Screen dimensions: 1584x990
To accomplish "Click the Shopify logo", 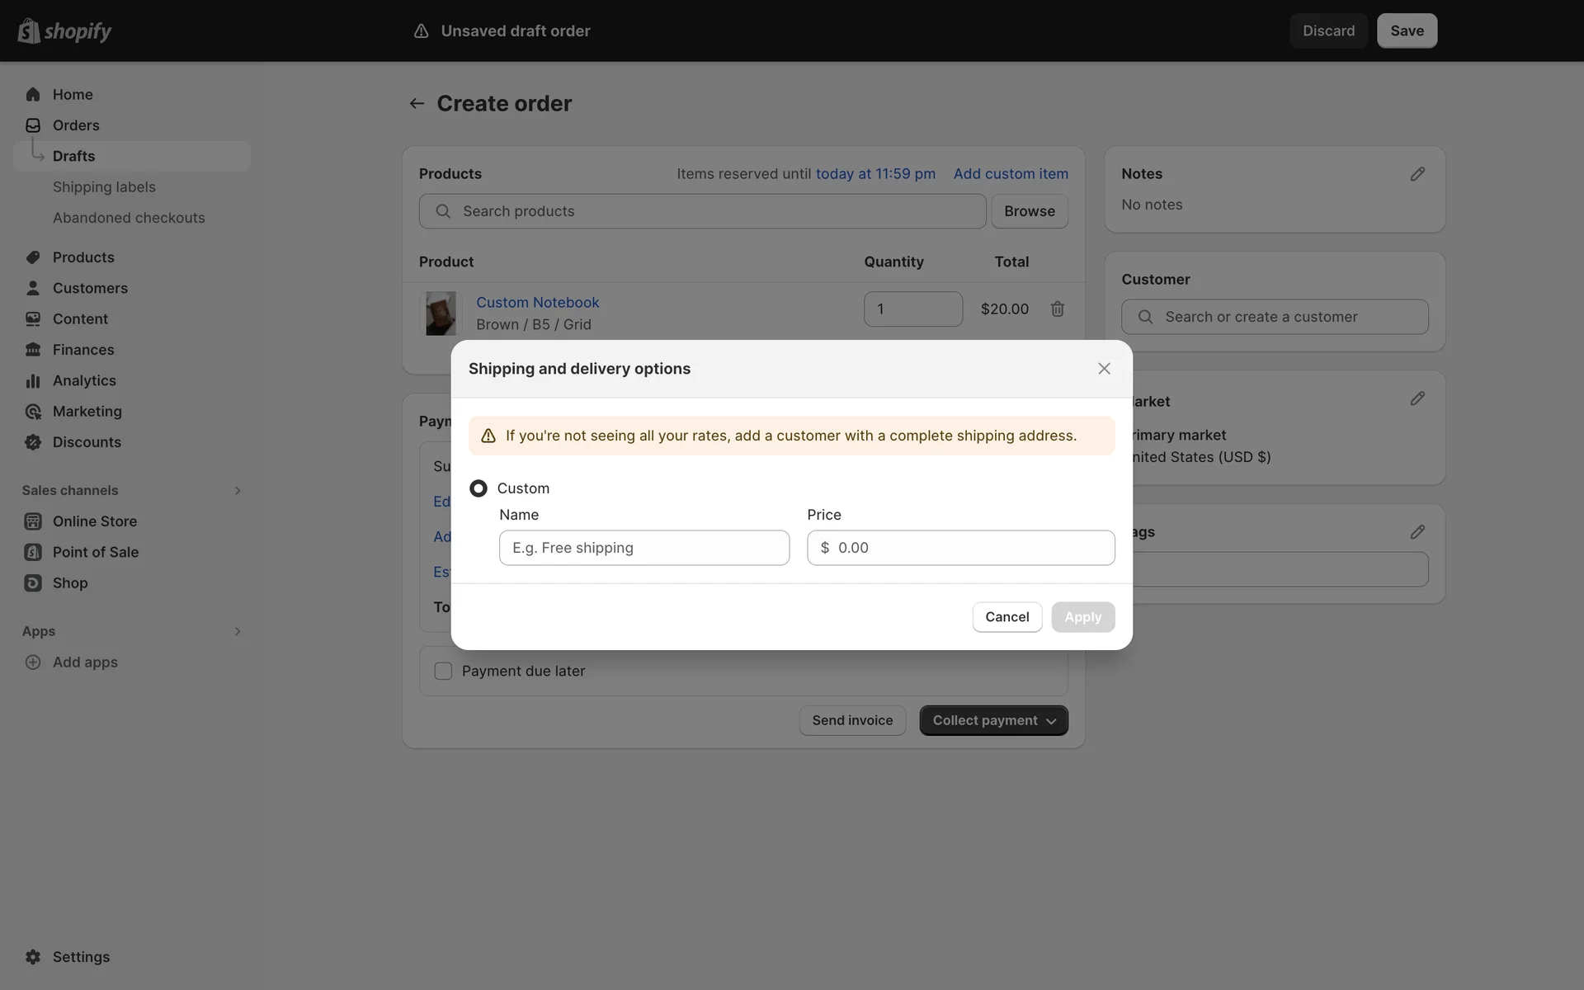I will [64, 31].
